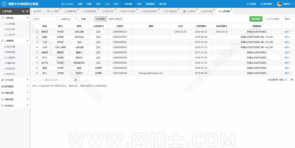
Task: Toggle the sidebar hamburger menu icon
Action: [27, 11]
